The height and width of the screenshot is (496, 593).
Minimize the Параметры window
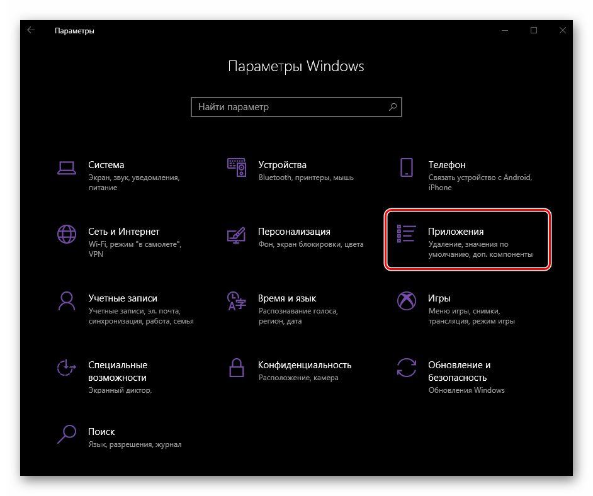(504, 30)
